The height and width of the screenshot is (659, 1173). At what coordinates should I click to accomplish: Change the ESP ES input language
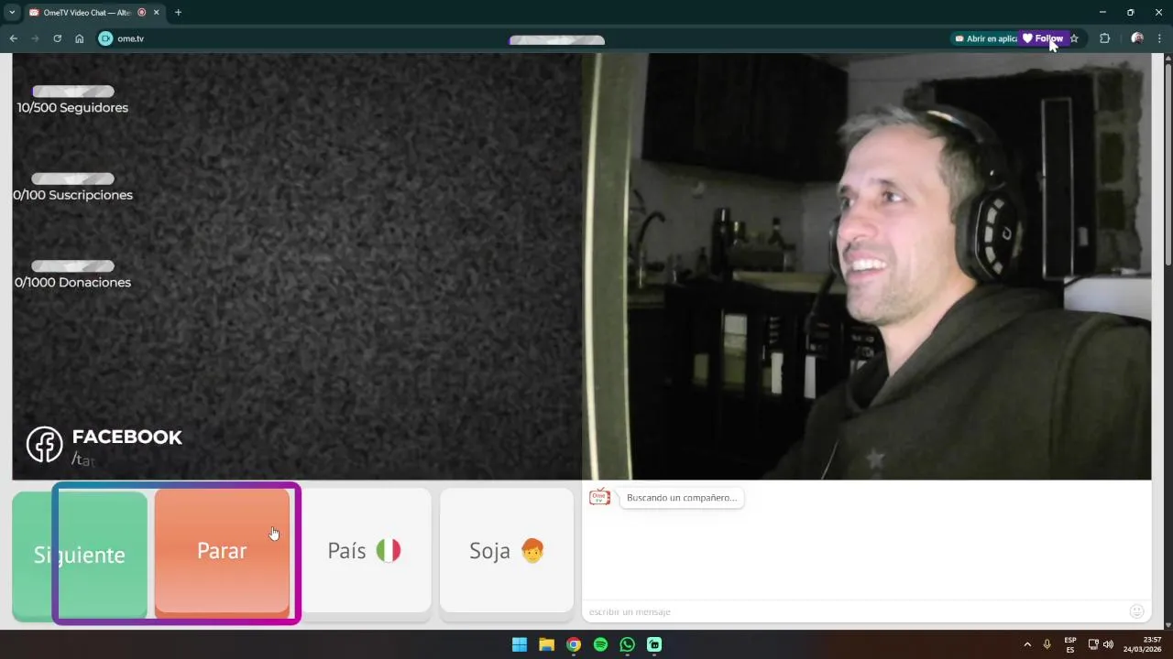pos(1070,644)
